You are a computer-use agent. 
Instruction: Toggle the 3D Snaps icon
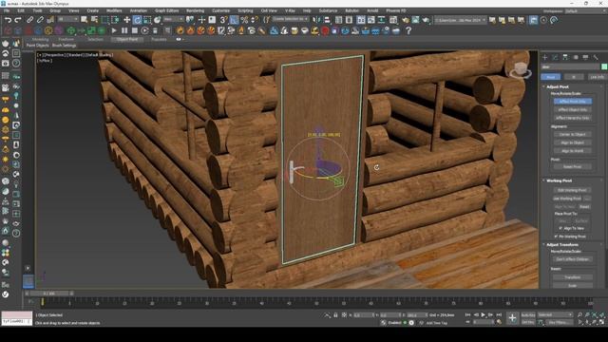tap(224, 19)
